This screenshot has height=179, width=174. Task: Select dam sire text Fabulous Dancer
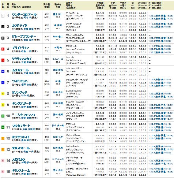(x=76, y=175)
